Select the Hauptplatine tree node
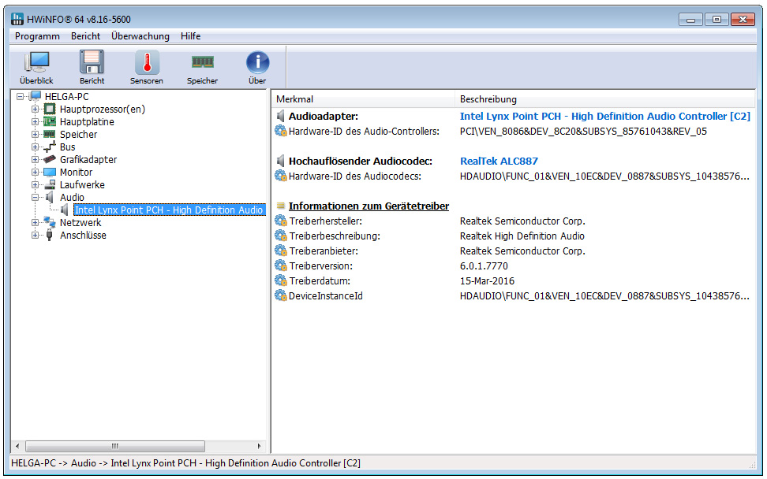Image resolution: width=767 pixels, height=479 pixels. 87,122
